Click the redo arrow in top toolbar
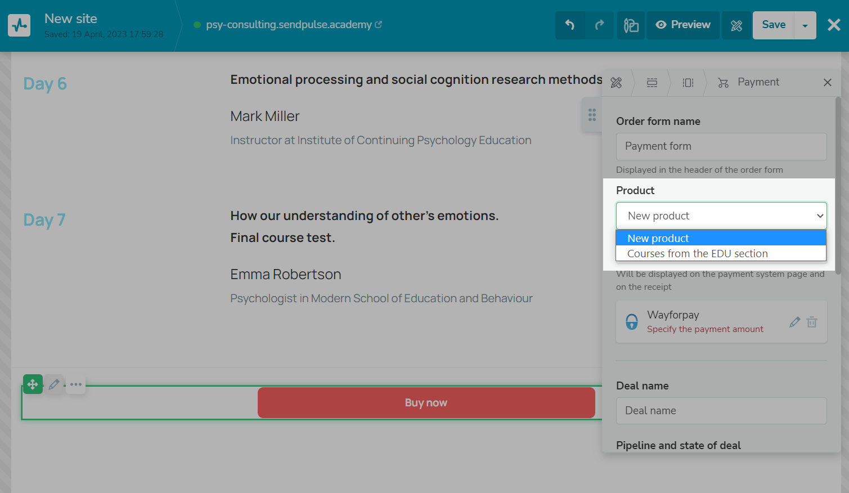 pos(599,25)
